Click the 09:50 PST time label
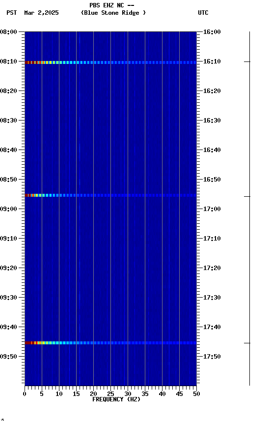Image resolution: width=271 pixels, height=425 pixels. pos(8,357)
